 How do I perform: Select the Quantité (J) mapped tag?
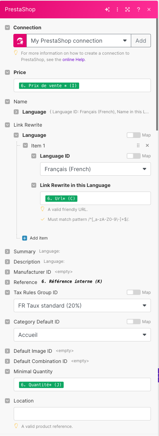(41, 385)
